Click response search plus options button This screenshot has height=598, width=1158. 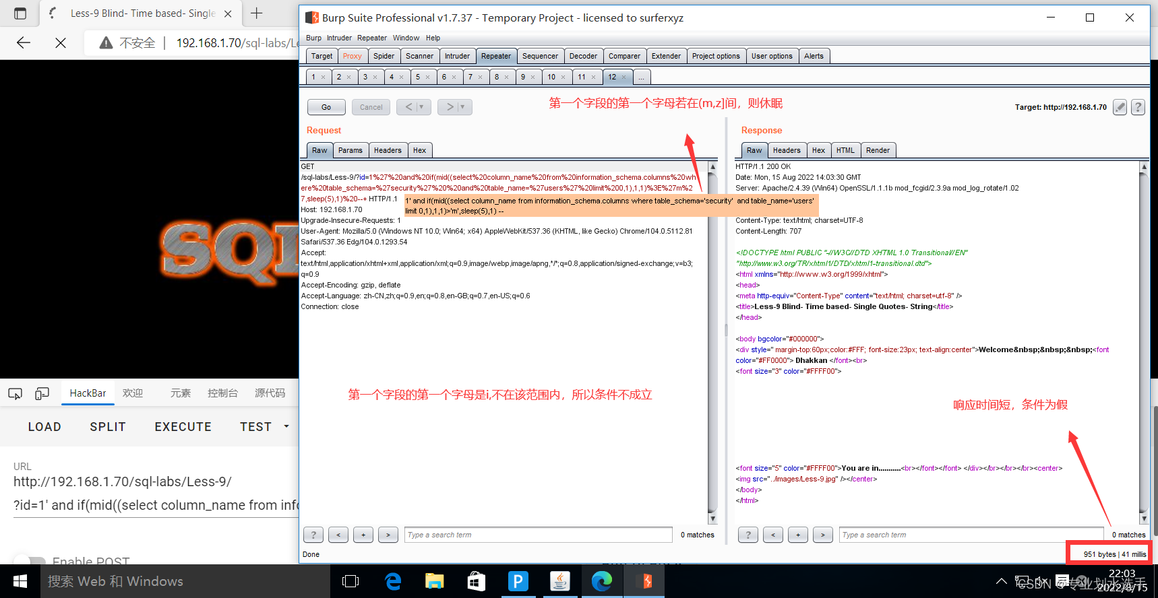point(798,535)
